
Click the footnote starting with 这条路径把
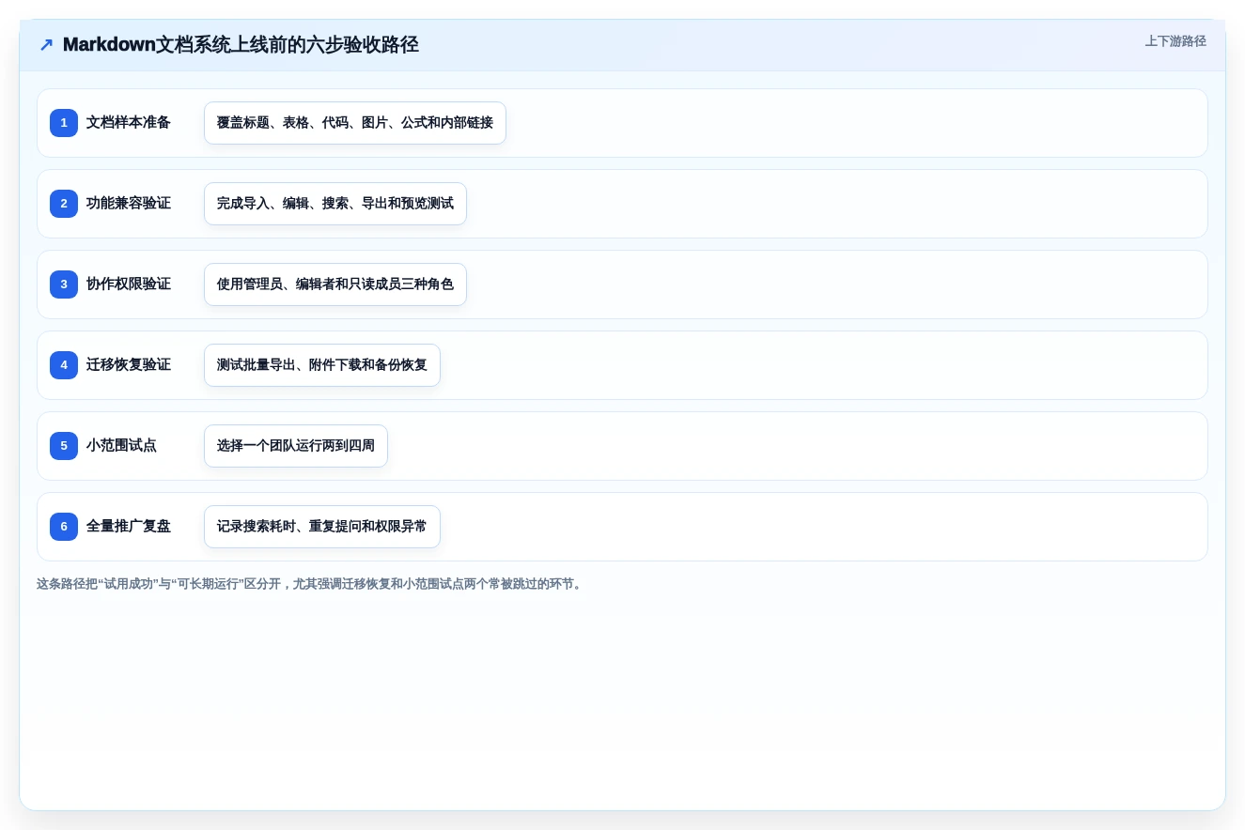pos(311,584)
